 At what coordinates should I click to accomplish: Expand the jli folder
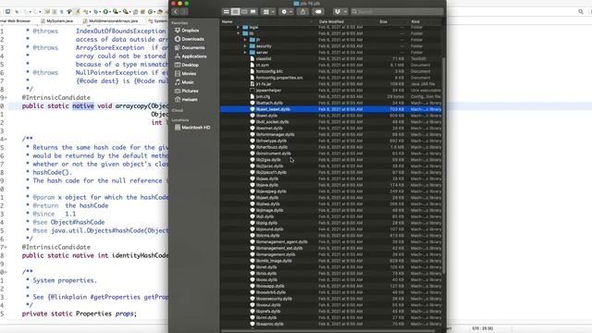(245, 40)
